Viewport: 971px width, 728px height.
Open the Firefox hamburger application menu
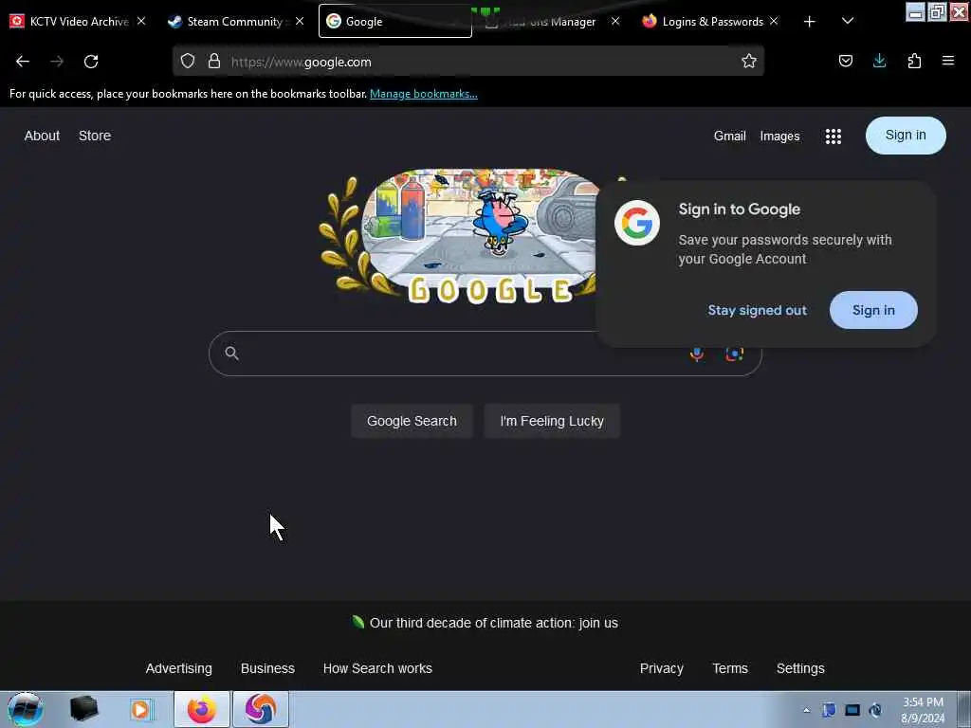coord(948,62)
